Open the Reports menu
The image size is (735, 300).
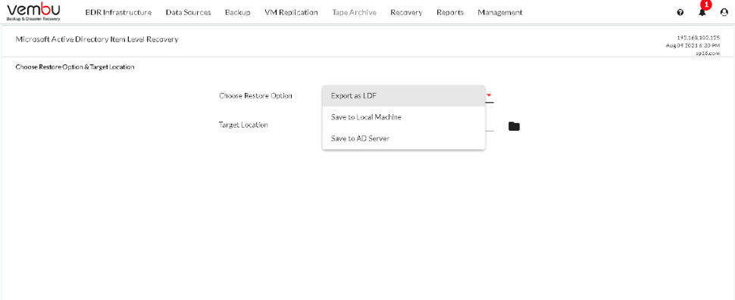tap(450, 13)
